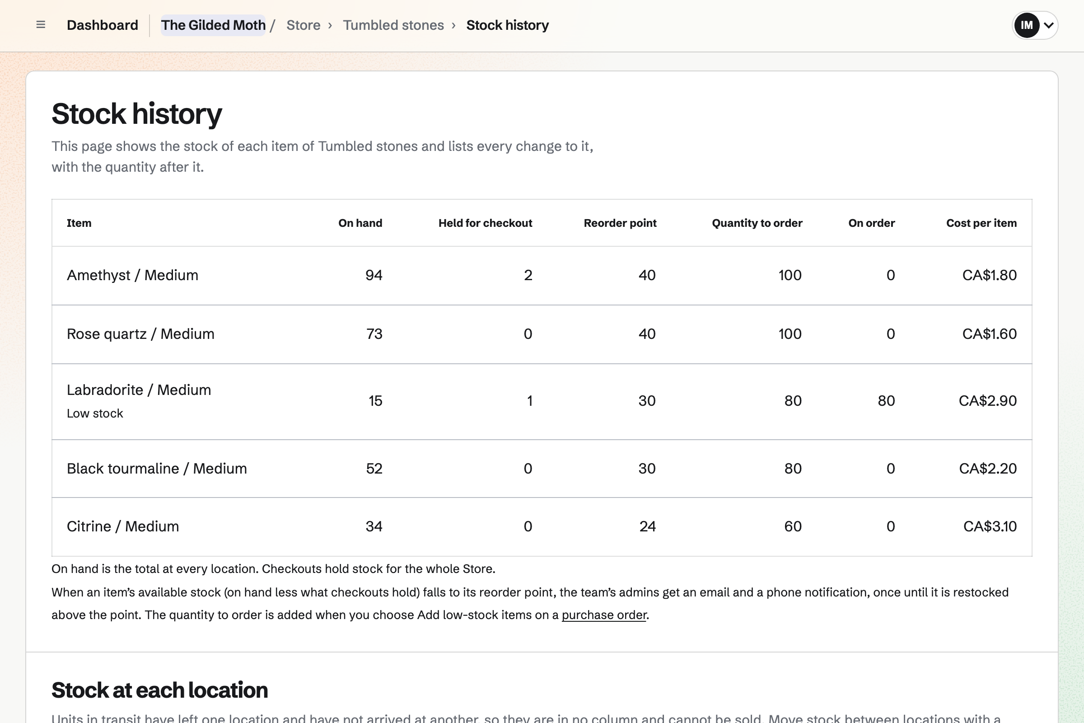
Task: Click the Cost per item column header
Action: (981, 223)
